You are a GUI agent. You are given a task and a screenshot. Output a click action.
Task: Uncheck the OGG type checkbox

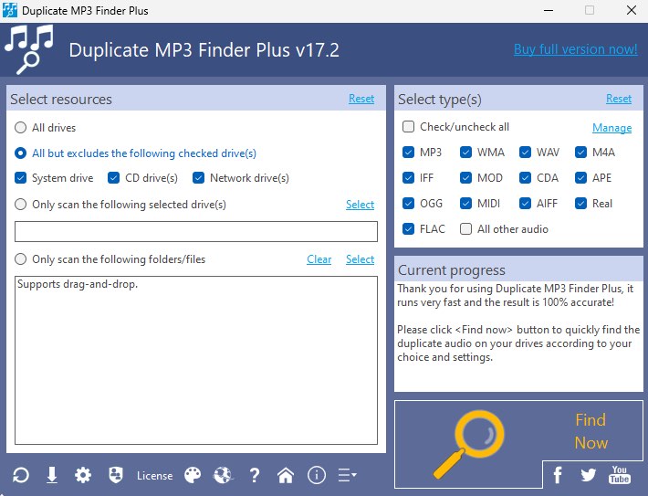(408, 204)
